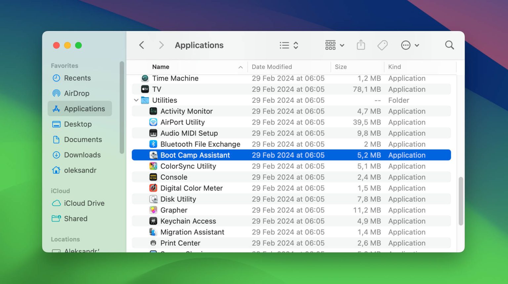Click the Edit Tags icon

pyautogui.click(x=382, y=45)
